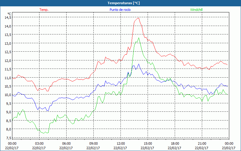
Task: Select the 9,5 y-axis label
Action: point(8,104)
